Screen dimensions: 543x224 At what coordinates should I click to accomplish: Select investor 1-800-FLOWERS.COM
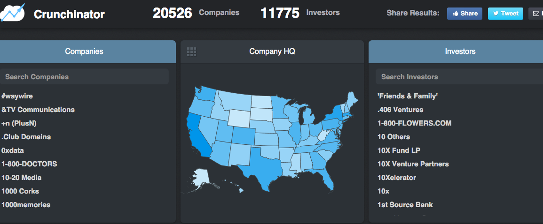[415, 123]
